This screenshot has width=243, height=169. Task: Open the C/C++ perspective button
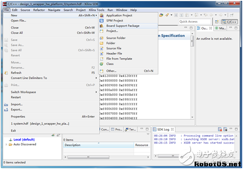(x=229, y=22)
